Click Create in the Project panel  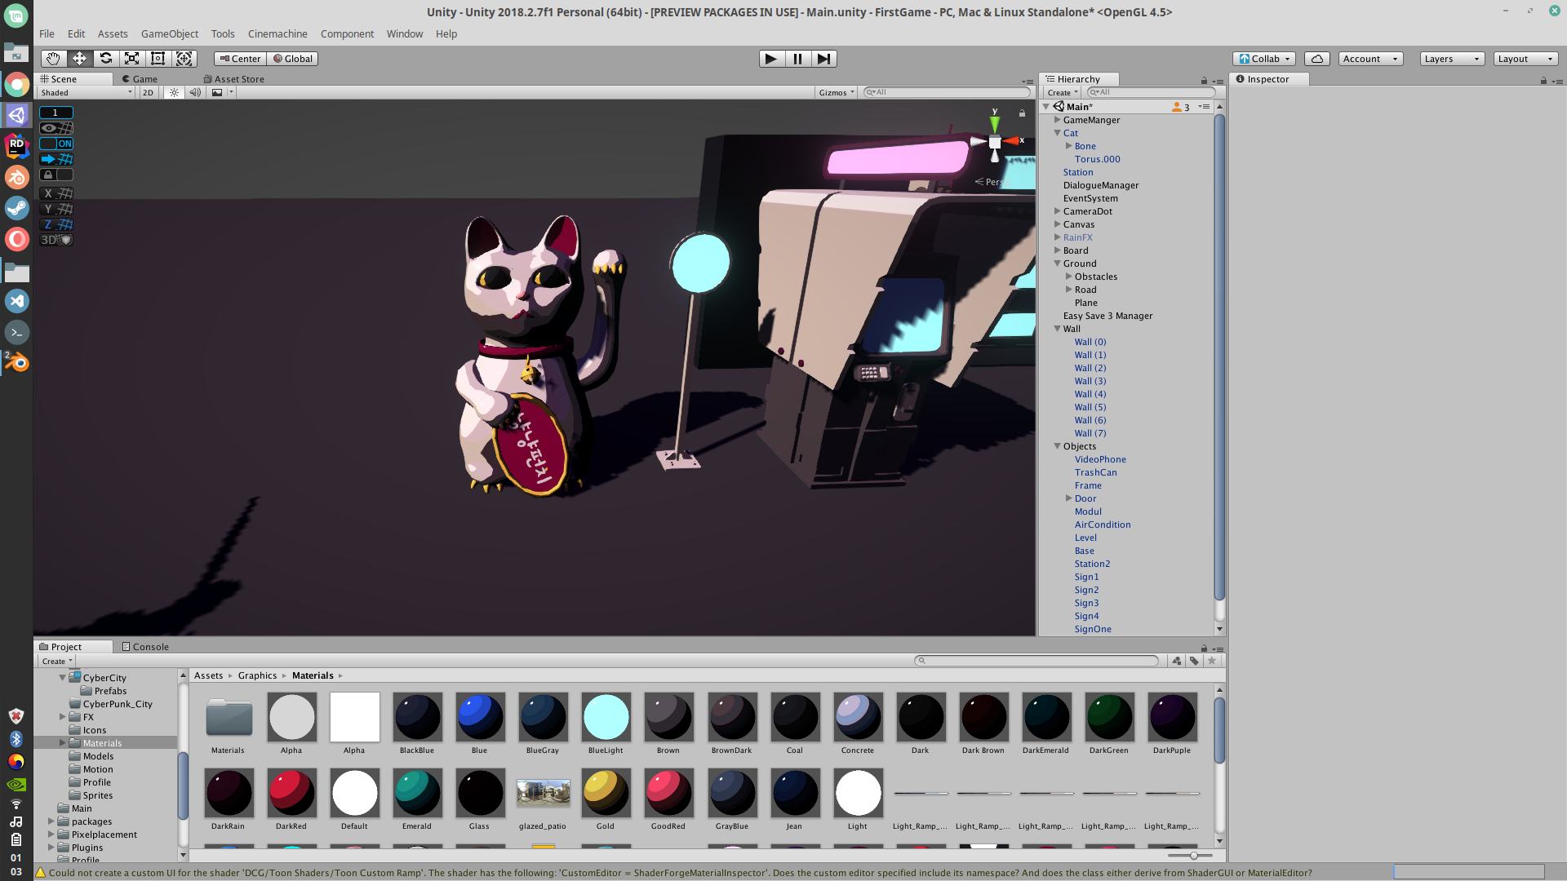point(57,662)
